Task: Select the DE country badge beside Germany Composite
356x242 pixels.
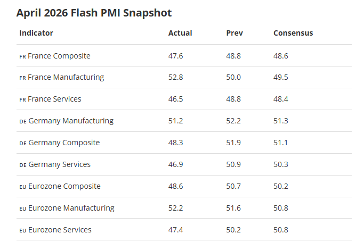Action: [x=23, y=144]
